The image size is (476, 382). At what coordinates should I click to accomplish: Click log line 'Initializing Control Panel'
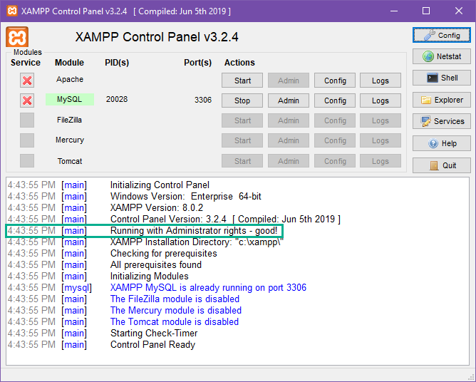point(160,185)
